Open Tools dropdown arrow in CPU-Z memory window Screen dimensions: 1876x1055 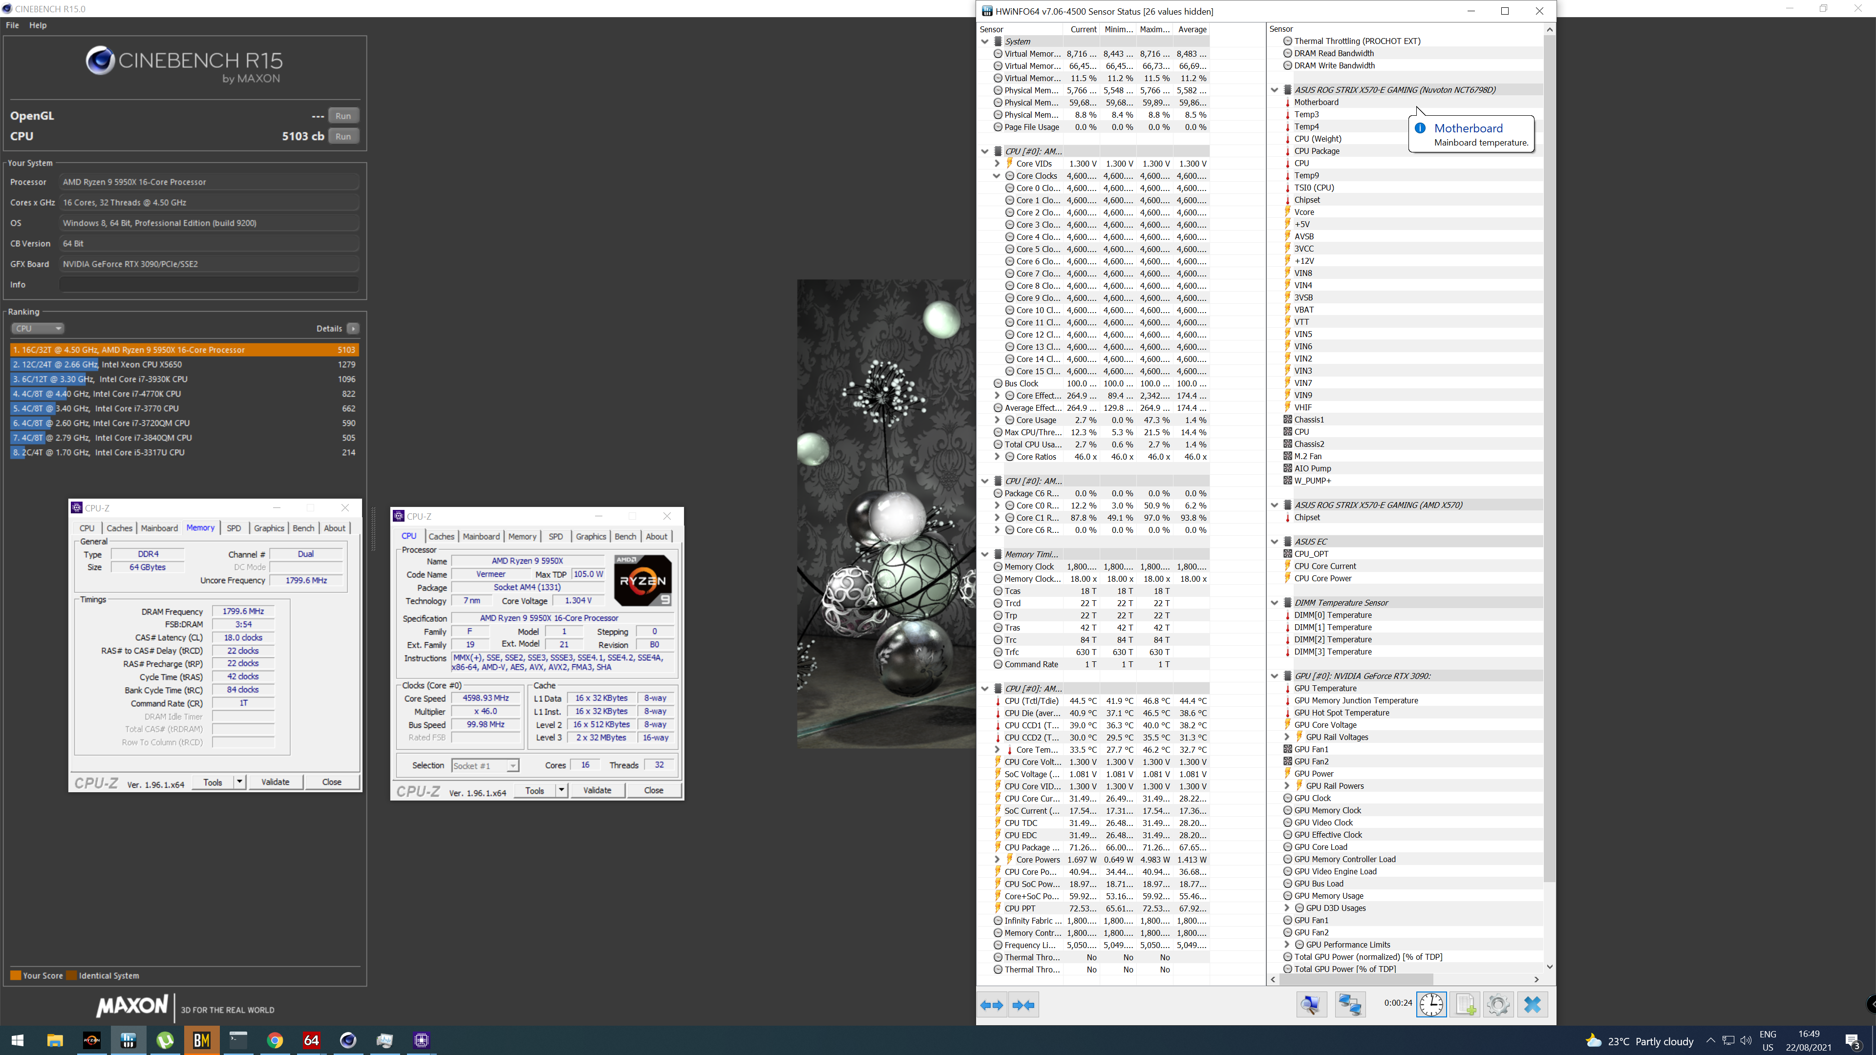[239, 782]
